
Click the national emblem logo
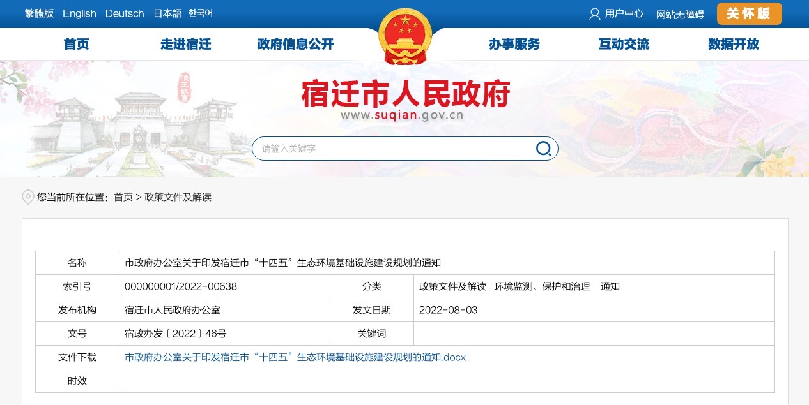tap(405, 35)
